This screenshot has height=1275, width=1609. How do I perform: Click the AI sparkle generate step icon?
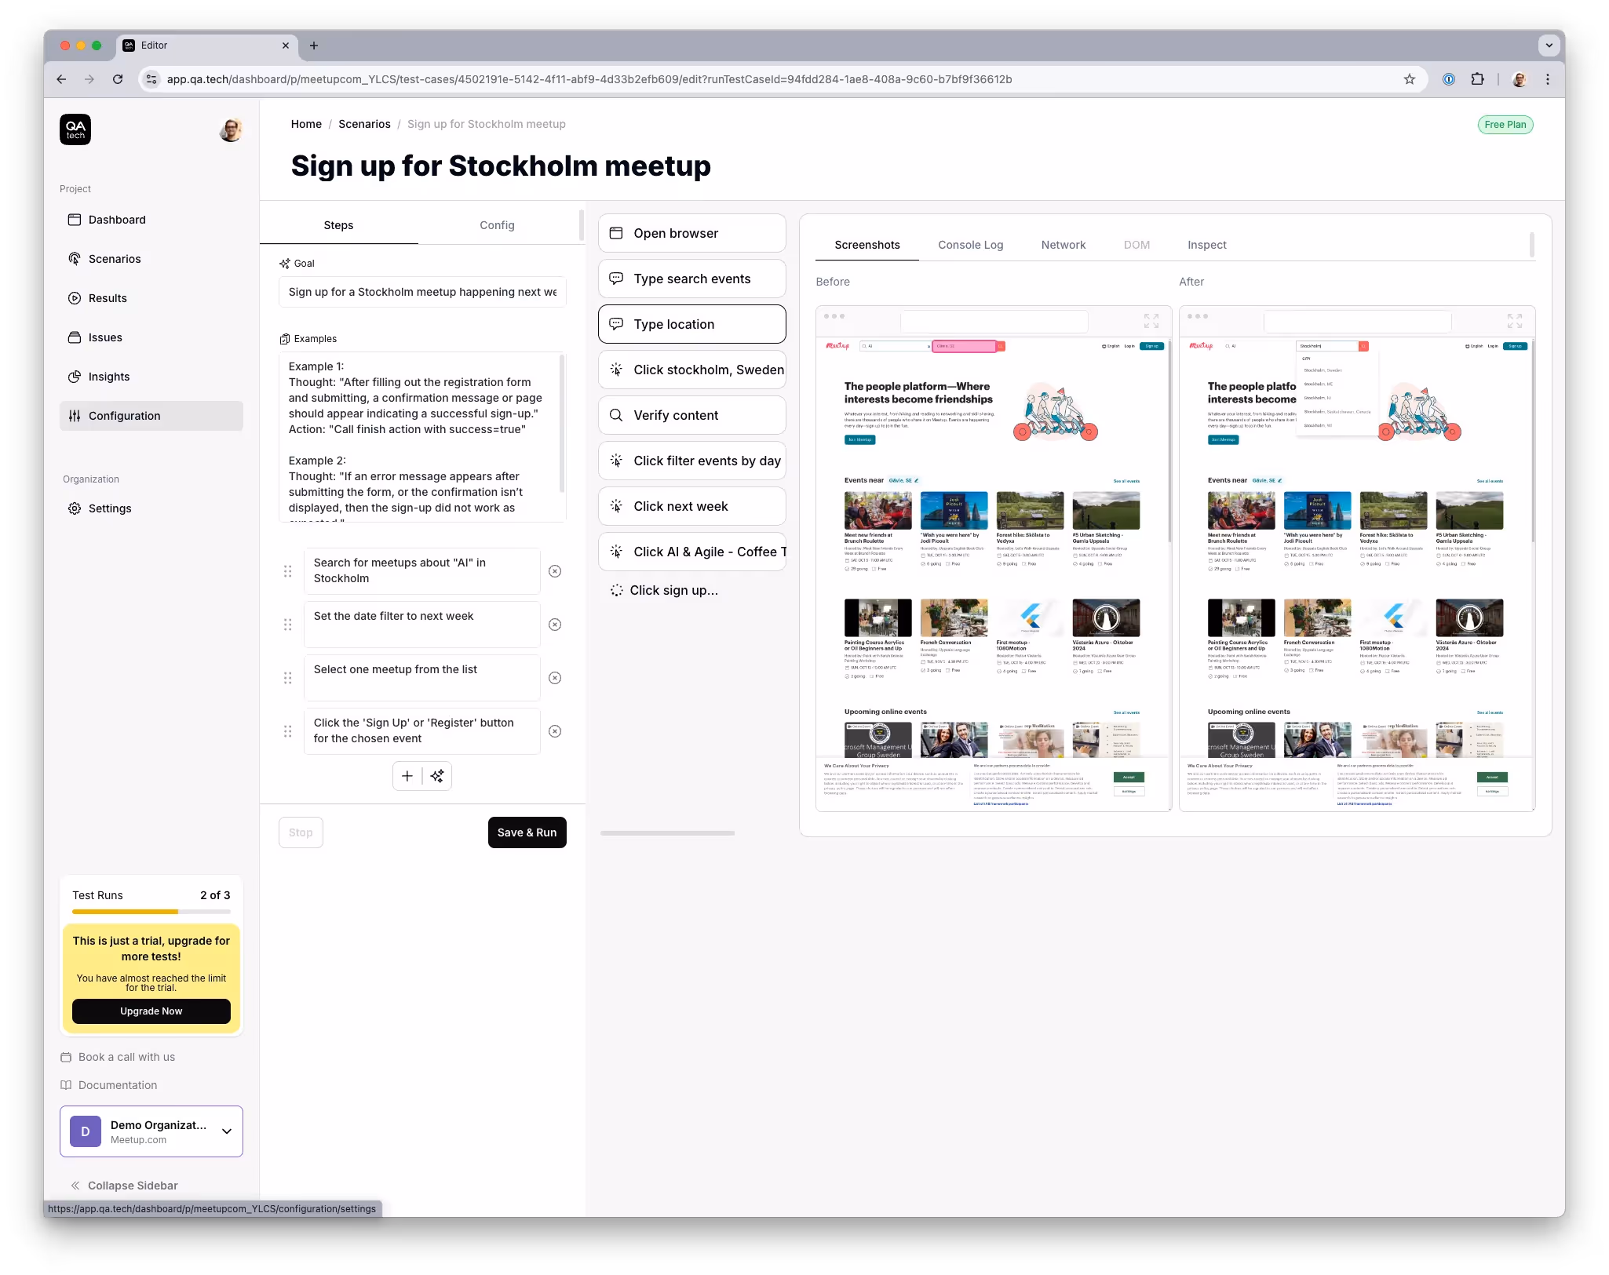pos(437,776)
